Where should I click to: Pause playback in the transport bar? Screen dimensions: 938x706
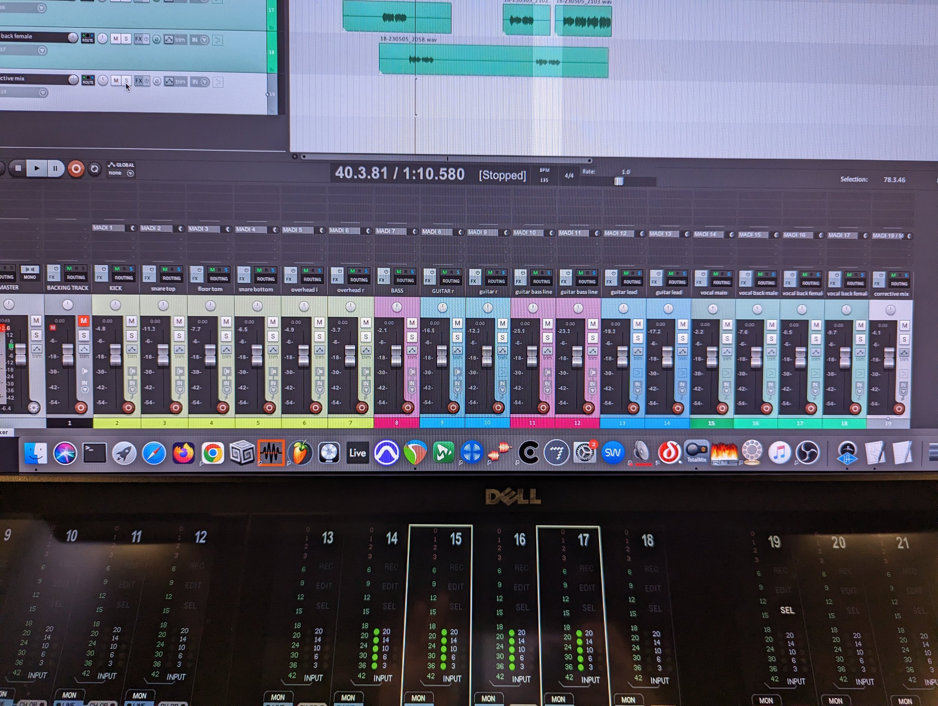55,169
